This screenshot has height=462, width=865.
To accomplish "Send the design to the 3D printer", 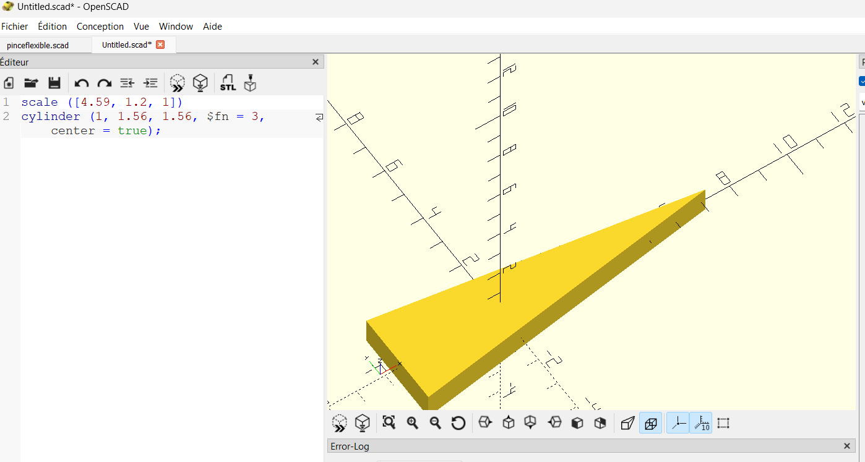I will pyautogui.click(x=250, y=83).
